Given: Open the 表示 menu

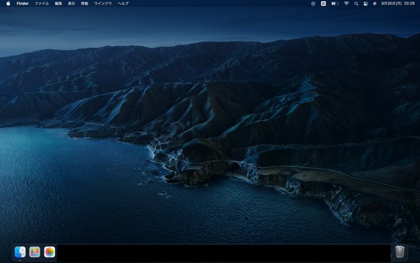Looking at the screenshot, I should pyautogui.click(x=71, y=4).
